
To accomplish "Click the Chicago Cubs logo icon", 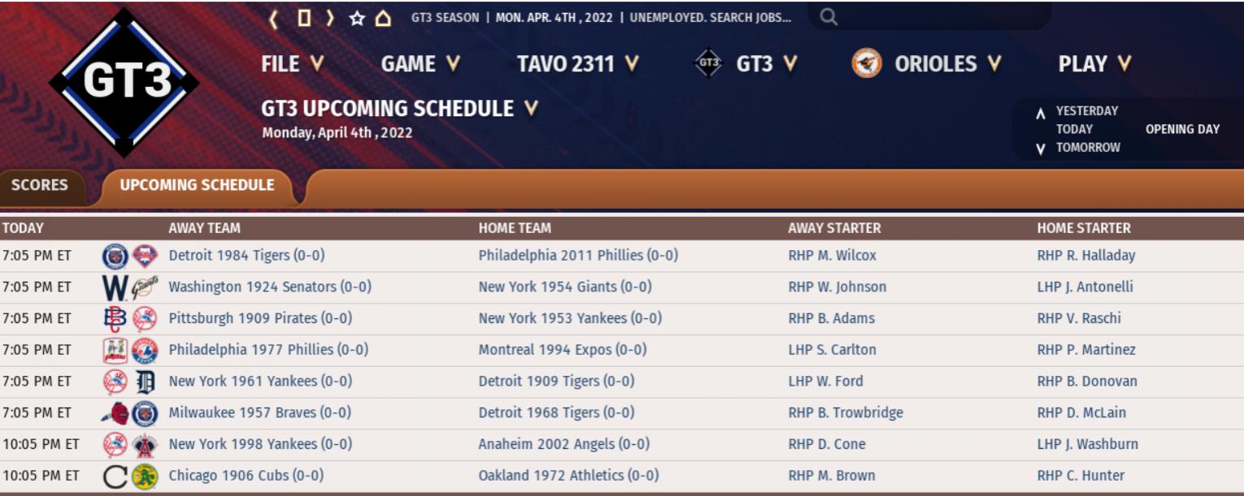I will 115,477.
